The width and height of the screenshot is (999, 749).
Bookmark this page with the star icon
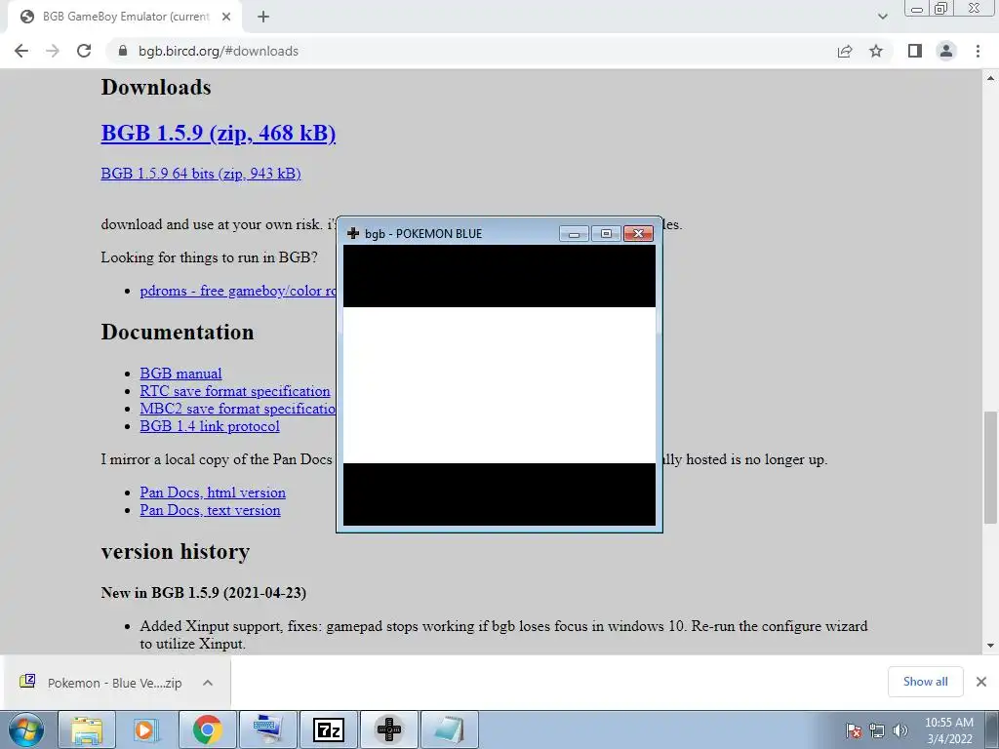(x=876, y=51)
